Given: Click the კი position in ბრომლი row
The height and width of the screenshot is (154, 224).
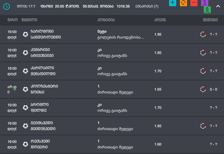Looking at the screenshot, I should coord(99,105).
